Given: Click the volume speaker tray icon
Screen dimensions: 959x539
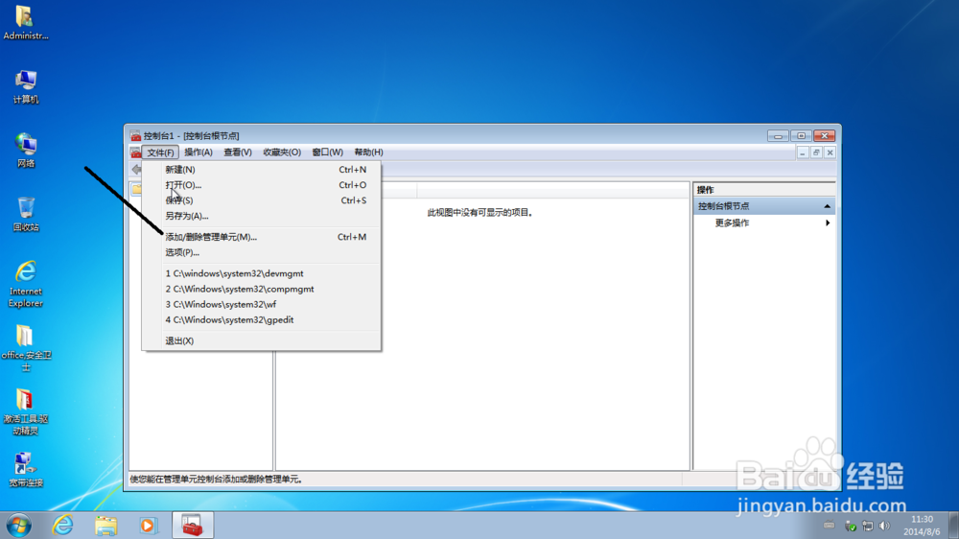Looking at the screenshot, I should [x=884, y=526].
